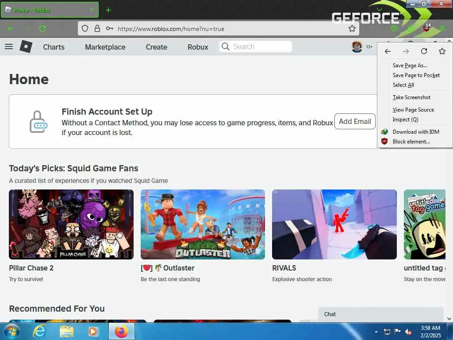Bookmark this page with the address bar star
This screenshot has height=340, width=453.
point(352,28)
